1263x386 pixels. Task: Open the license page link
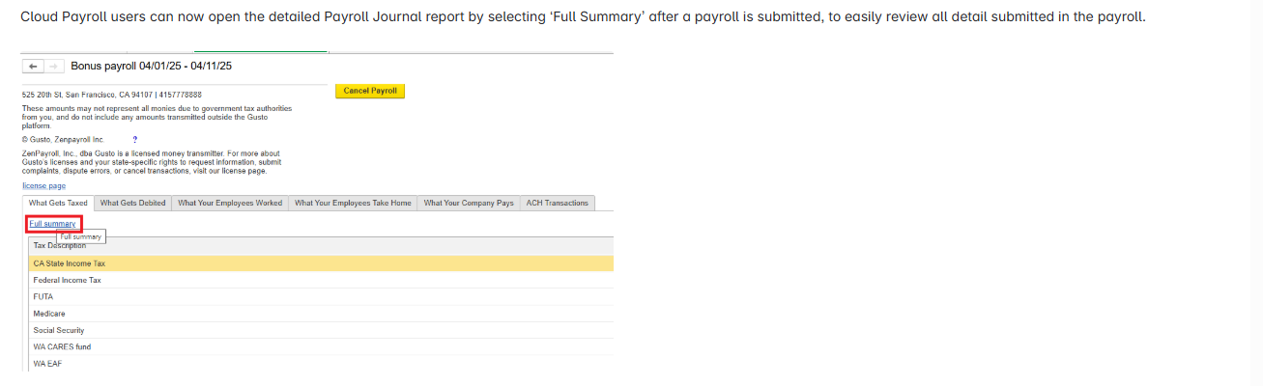pos(44,185)
